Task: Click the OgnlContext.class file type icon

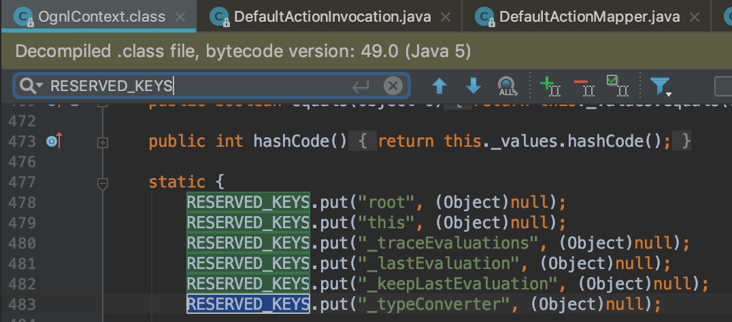Action: click(x=23, y=17)
